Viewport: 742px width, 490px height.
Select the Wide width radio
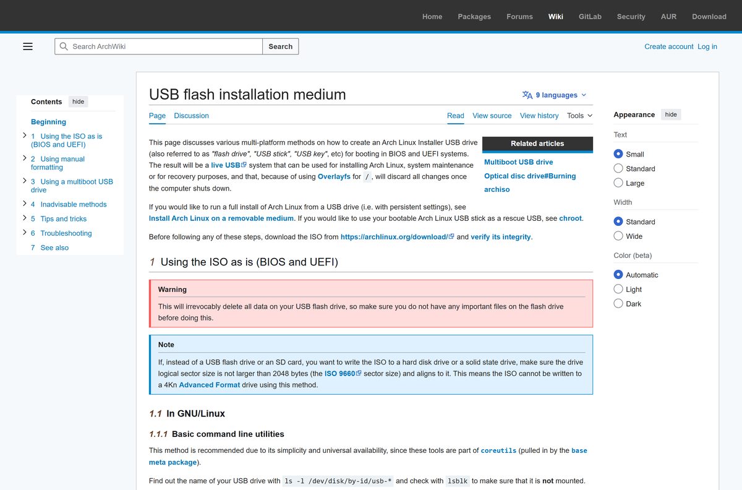pyautogui.click(x=618, y=236)
